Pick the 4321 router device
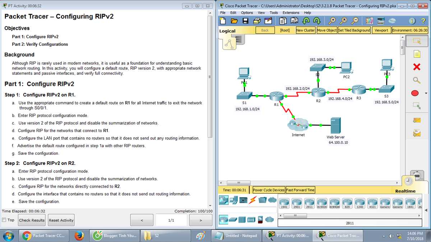 click(x=372, y=204)
